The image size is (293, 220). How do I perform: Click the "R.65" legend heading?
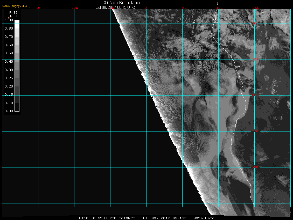click(x=13, y=13)
